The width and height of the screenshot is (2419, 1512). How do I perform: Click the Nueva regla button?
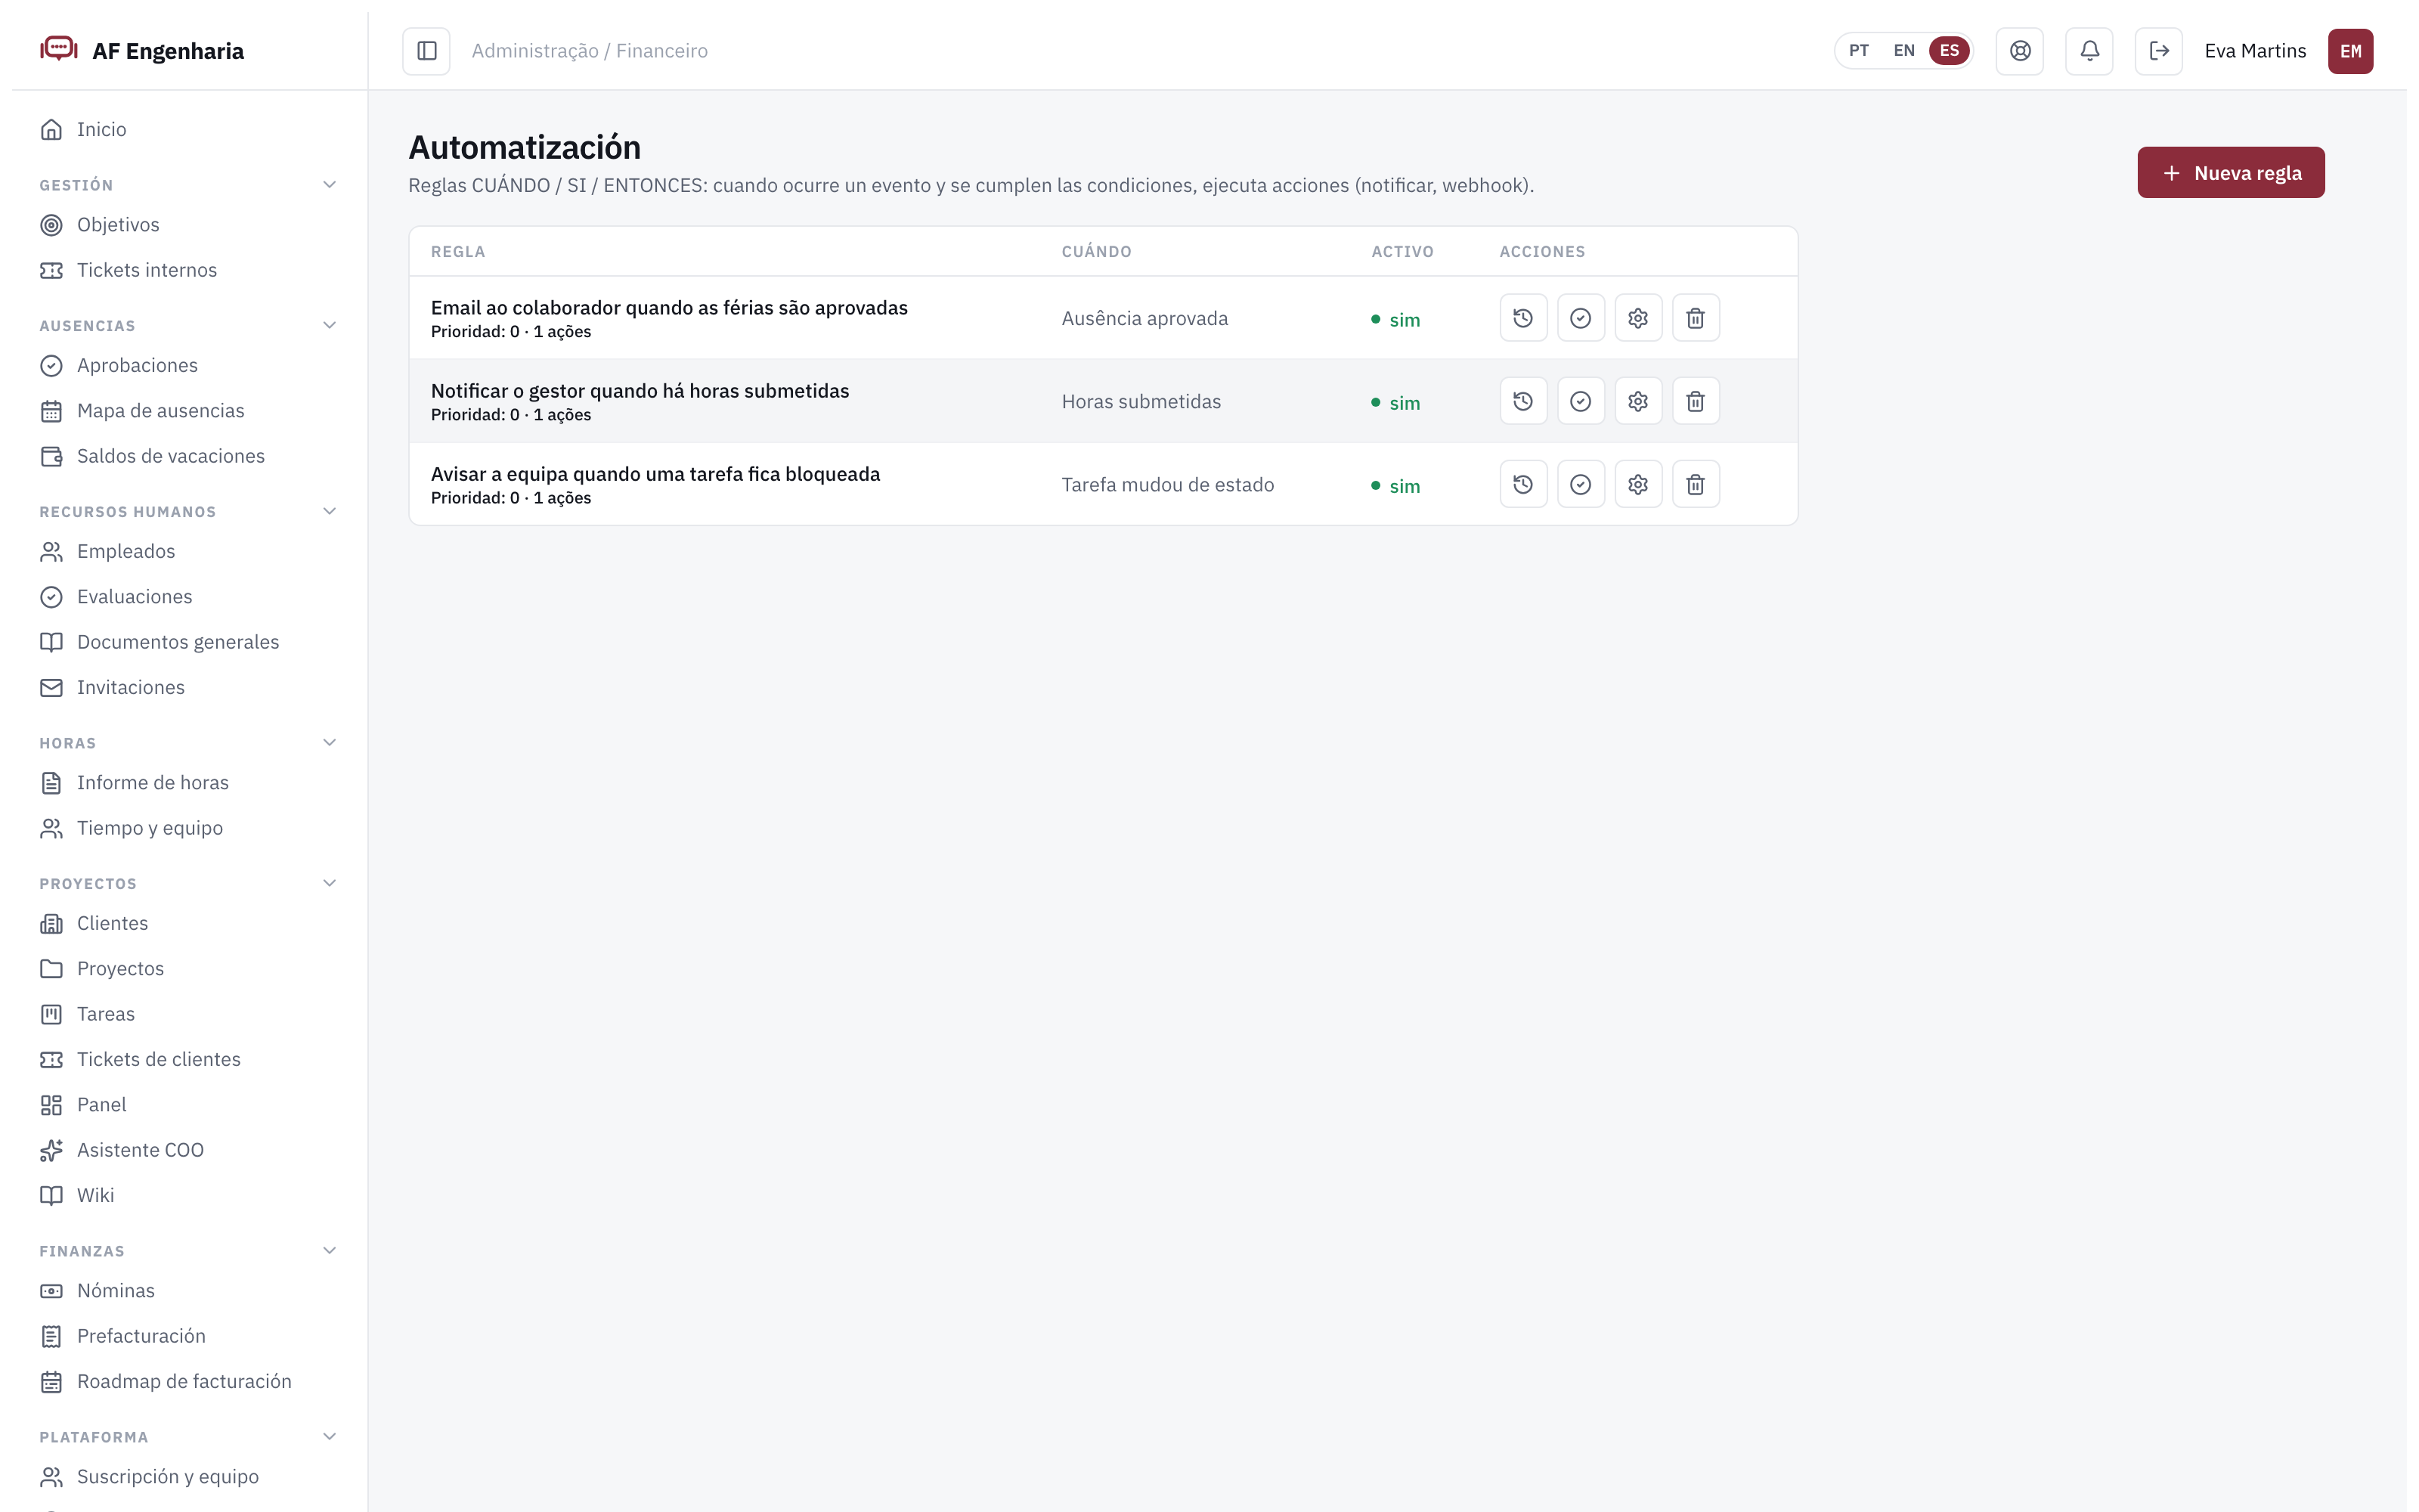click(x=2230, y=173)
